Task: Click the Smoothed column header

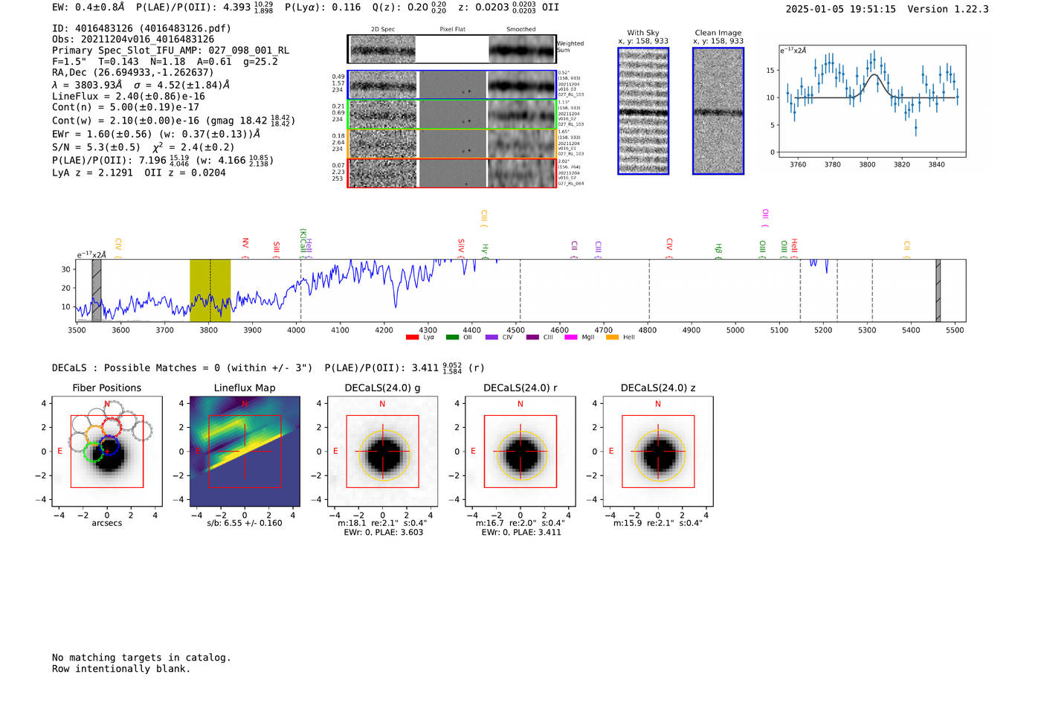Action: [521, 29]
